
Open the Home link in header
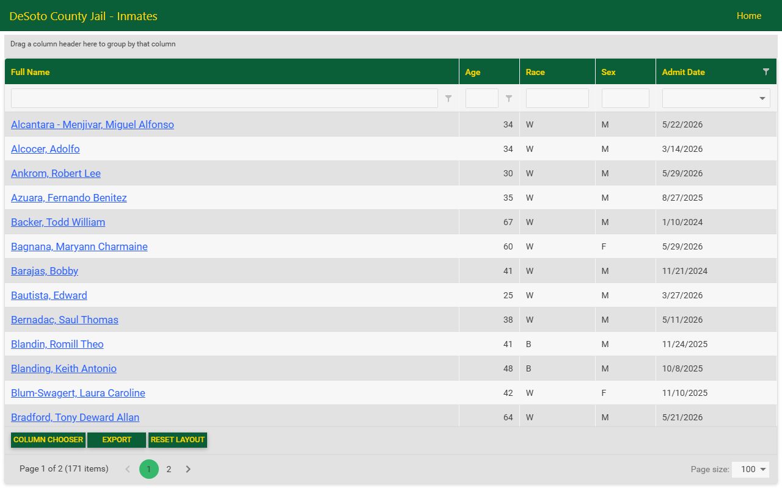click(748, 16)
